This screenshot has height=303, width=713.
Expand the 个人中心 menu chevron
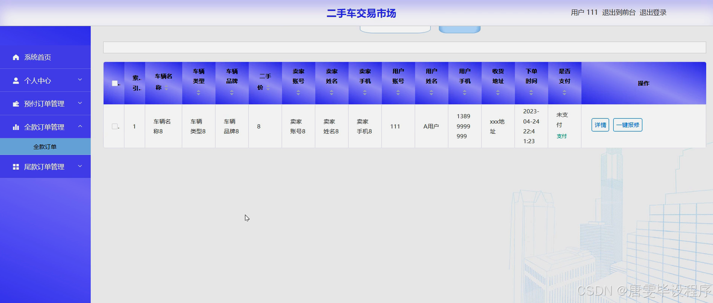pos(80,80)
